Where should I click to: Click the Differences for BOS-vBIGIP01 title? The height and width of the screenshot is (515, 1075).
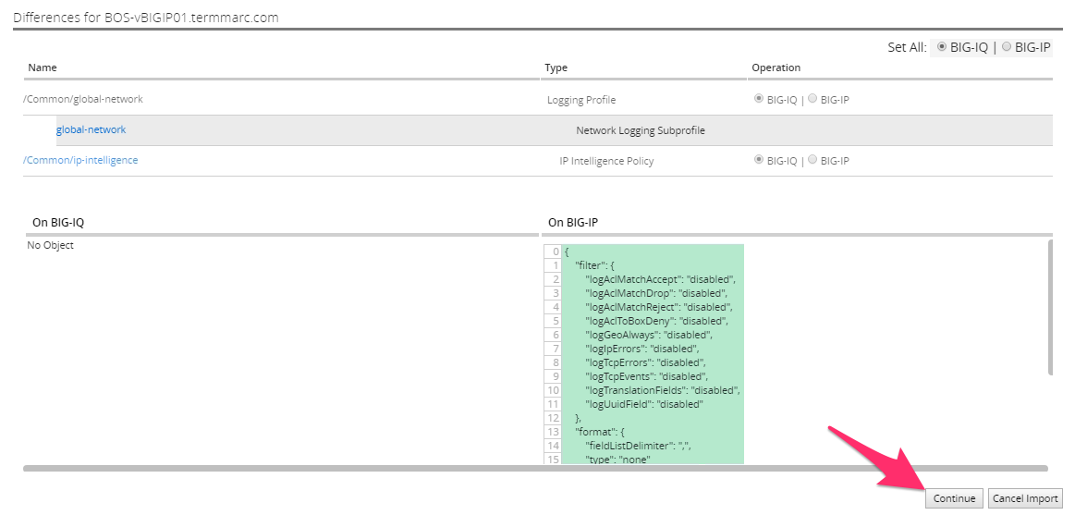point(146,18)
